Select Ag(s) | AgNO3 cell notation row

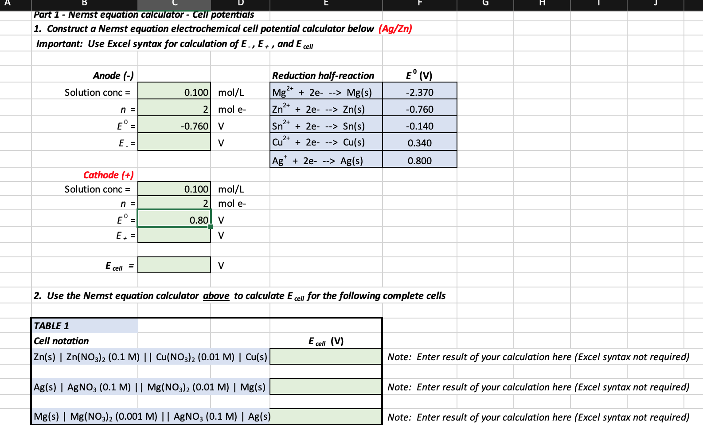[x=150, y=387]
